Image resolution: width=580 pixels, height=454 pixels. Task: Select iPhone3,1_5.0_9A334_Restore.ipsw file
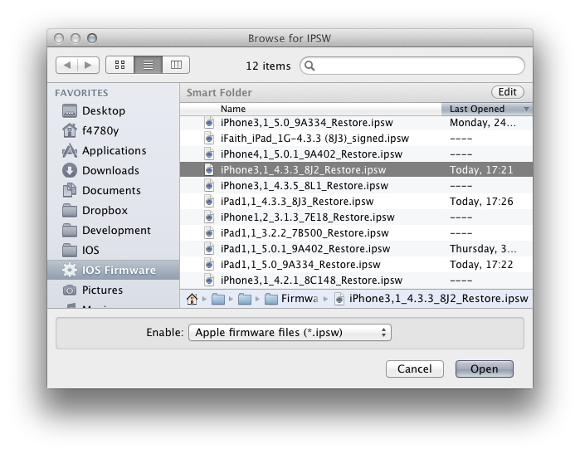[x=356, y=123]
